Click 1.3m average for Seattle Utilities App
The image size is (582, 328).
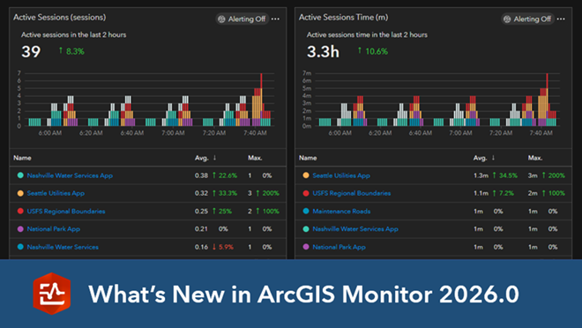pyautogui.click(x=481, y=175)
